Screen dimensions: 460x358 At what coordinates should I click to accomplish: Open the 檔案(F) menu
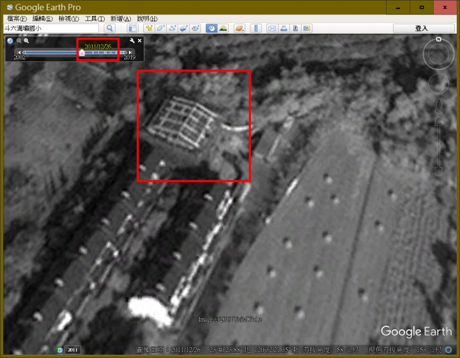[x=17, y=19]
